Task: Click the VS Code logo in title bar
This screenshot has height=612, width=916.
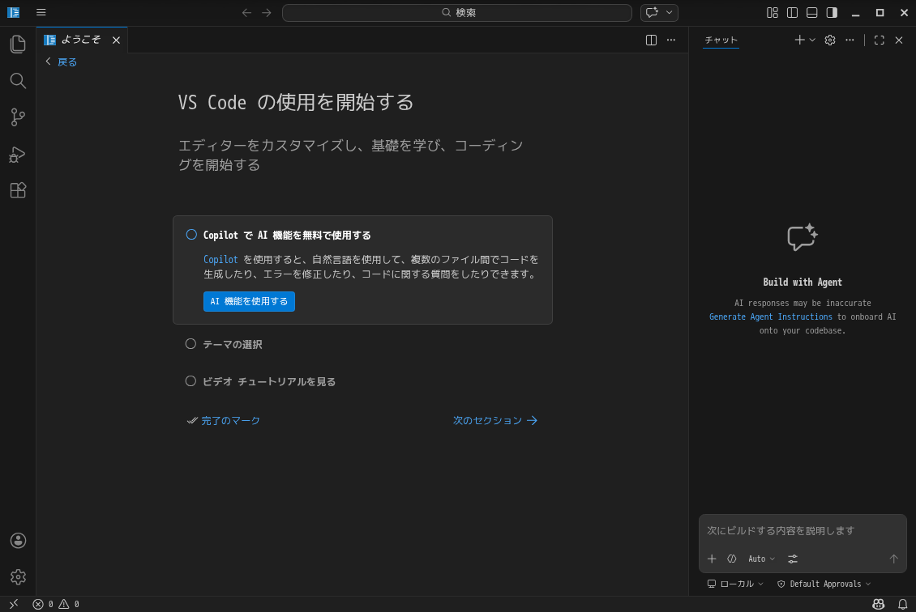Action: click(14, 12)
